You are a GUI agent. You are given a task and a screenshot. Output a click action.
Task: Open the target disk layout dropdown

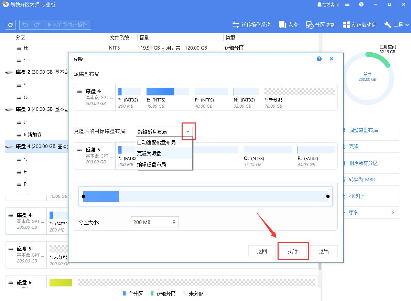(188, 131)
